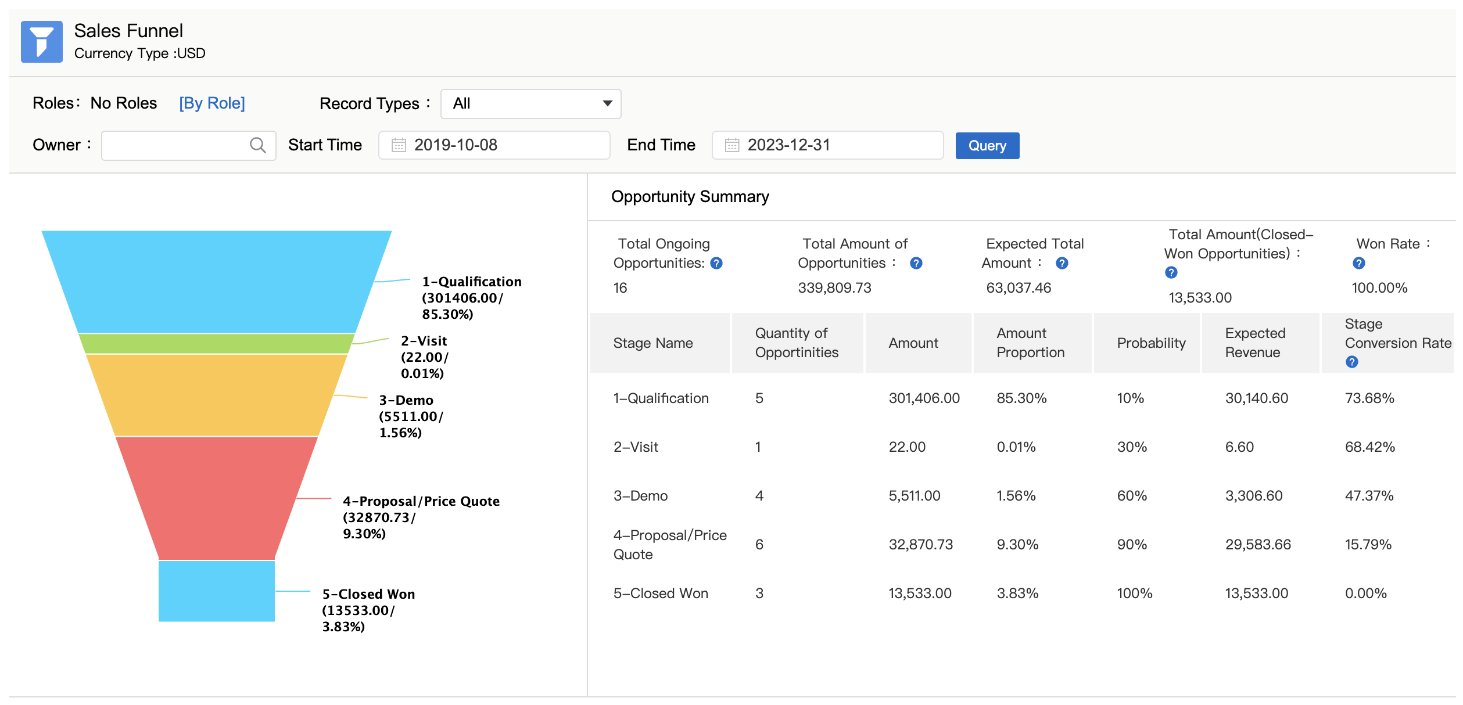Click help icon under Stage Conversion Rate
1463x705 pixels.
click(1351, 362)
